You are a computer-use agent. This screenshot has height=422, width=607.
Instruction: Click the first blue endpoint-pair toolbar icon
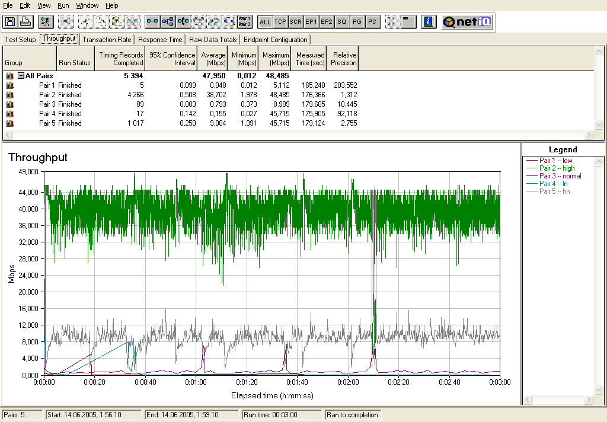[x=152, y=22]
